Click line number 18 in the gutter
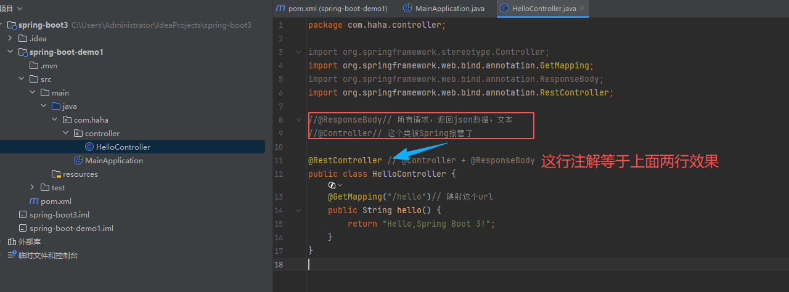 (280, 264)
